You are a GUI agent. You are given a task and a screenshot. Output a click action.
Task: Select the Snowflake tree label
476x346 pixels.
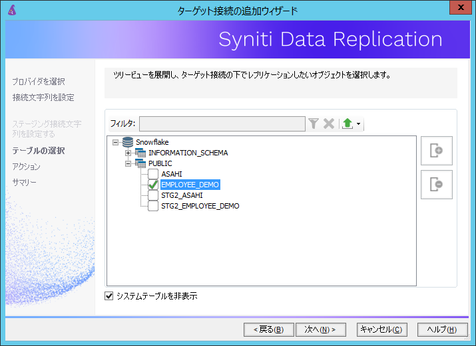point(152,142)
